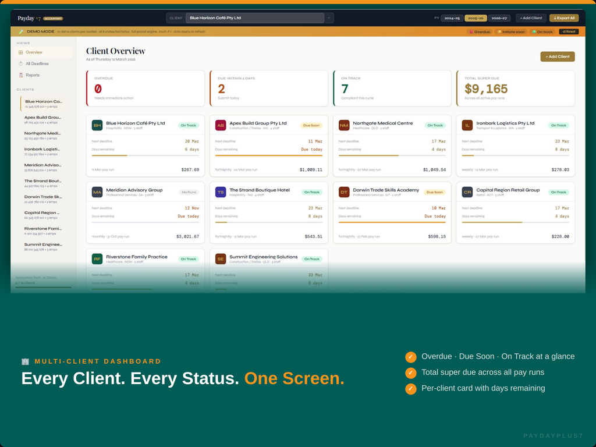Image resolution: width=596 pixels, height=447 pixels.
Task: Click the Export All button
Action: pyautogui.click(x=563, y=18)
